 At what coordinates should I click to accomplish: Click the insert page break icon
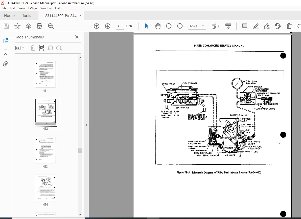coord(41,48)
